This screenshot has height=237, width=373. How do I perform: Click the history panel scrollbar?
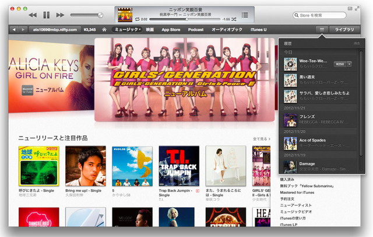point(361,103)
